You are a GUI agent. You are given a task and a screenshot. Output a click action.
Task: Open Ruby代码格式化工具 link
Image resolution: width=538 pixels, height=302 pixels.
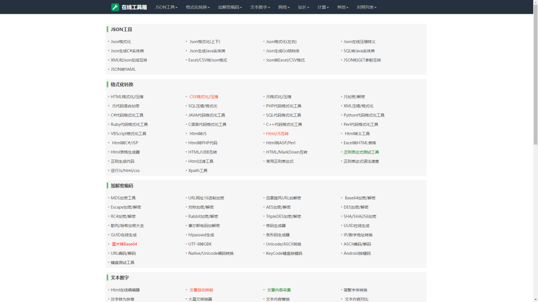tap(129, 125)
